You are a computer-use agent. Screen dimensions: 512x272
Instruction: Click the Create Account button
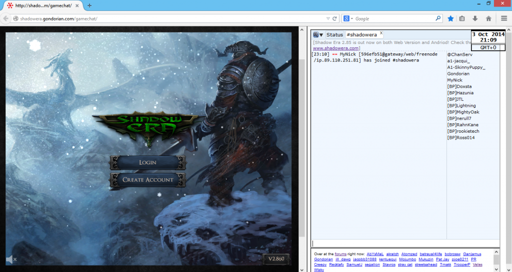point(147,180)
